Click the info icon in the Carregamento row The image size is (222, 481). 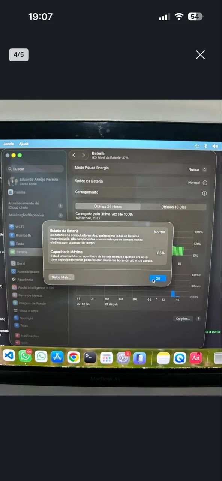point(204,194)
